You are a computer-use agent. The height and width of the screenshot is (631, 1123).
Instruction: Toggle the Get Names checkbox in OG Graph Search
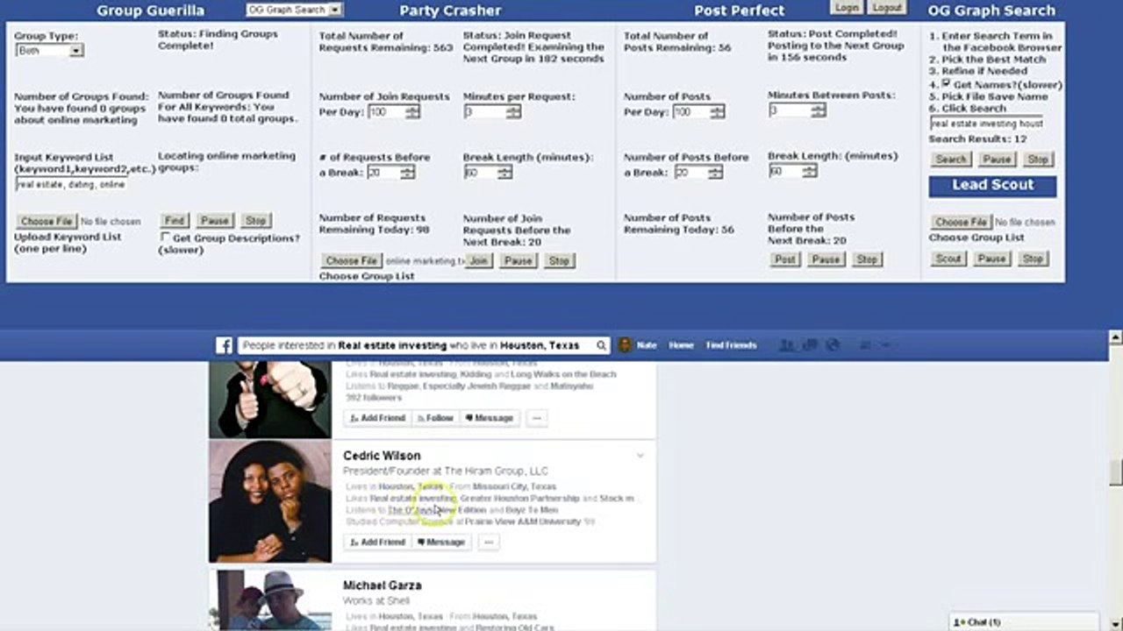[947, 83]
